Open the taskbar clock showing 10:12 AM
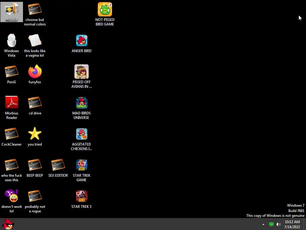 click(292, 224)
